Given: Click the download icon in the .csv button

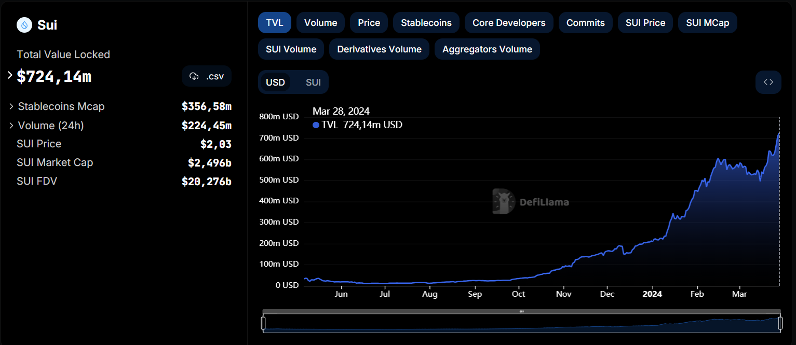Looking at the screenshot, I should (194, 76).
